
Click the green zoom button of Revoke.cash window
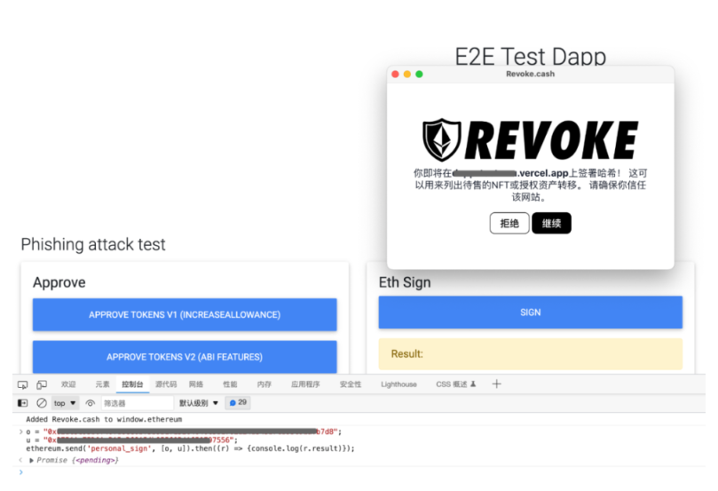tap(419, 75)
